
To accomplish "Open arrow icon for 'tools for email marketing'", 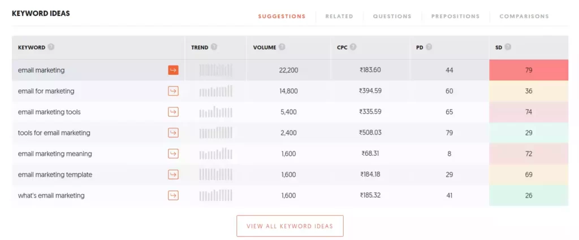I will (173, 133).
